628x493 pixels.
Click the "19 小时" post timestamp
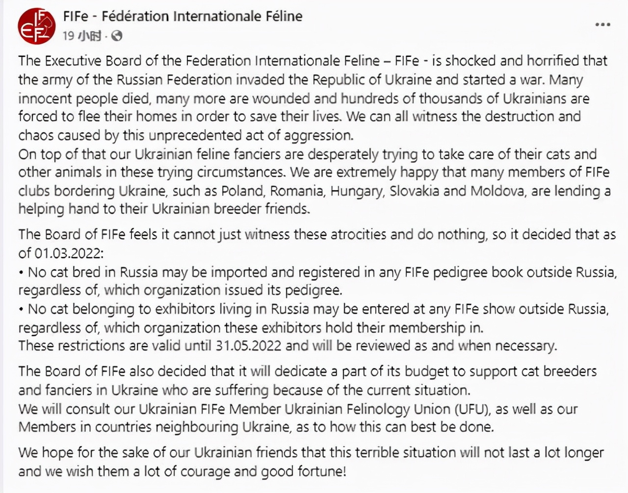[82, 35]
